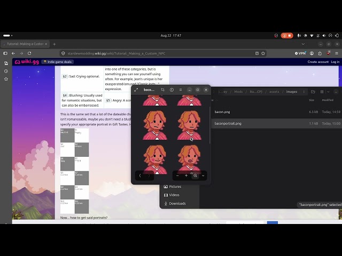Open bookmarks star in browser sidebar

point(6,79)
